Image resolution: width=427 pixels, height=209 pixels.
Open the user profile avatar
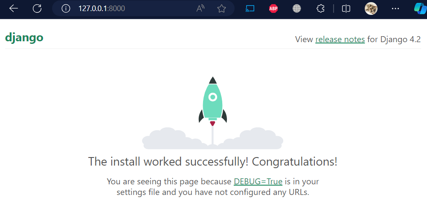coord(371,9)
